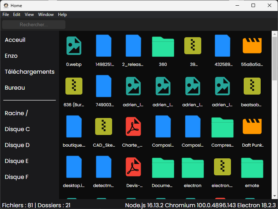Open the 55a8a5a… video file icon
The width and height of the screenshot is (278, 209).
coord(252,46)
